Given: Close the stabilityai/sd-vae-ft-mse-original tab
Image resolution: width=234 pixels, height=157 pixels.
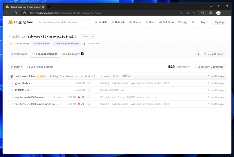Looking at the screenshot, I should tap(43, 7).
